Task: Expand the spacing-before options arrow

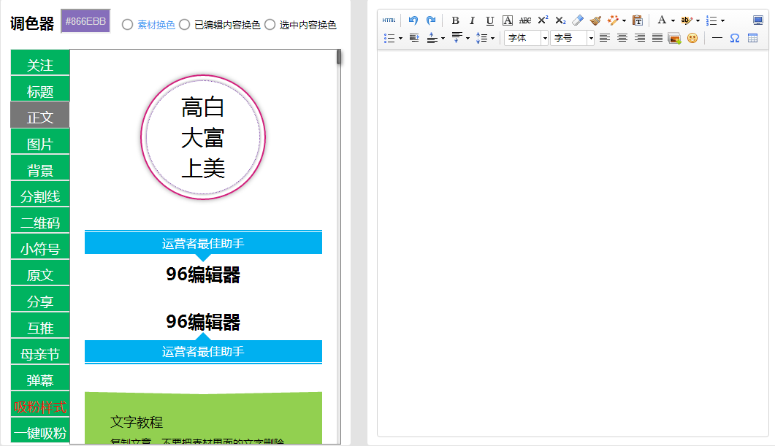Action: [443, 39]
